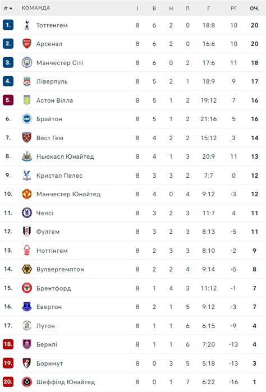This screenshot has width=266, height=392.
Task: Open the Астон Вілла team link
Action: pos(54,100)
